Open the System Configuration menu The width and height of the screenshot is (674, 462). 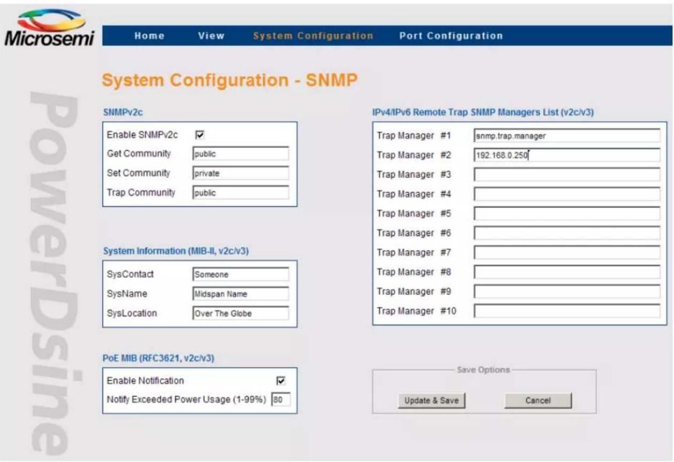pyautogui.click(x=313, y=36)
